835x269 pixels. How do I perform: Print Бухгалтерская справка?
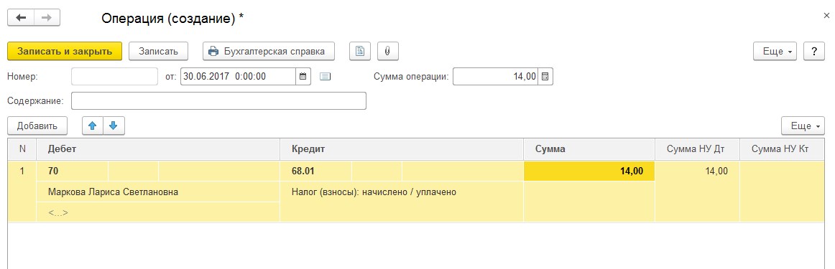pos(269,52)
